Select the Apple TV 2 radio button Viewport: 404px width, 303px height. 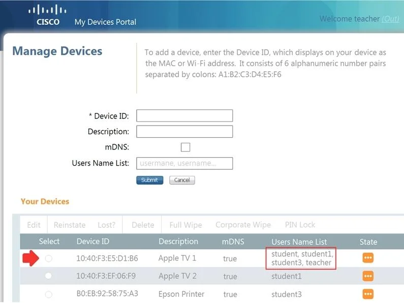[48, 276]
